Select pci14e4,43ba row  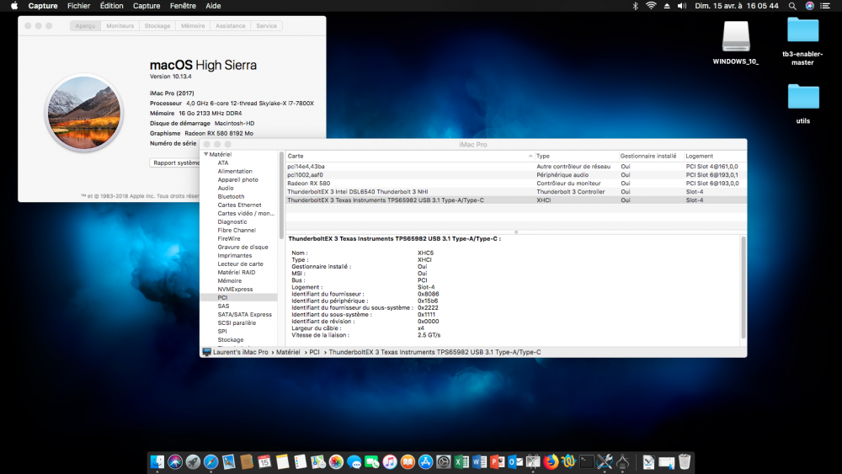pos(515,167)
